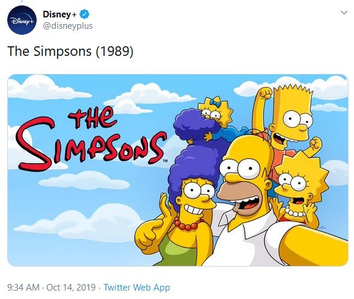Expand the tweet options chevron menu
The image size is (354, 299).
coord(344,13)
